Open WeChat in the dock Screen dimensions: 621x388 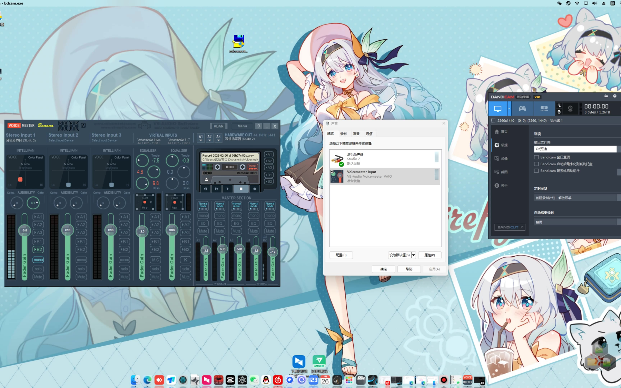(254, 380)
